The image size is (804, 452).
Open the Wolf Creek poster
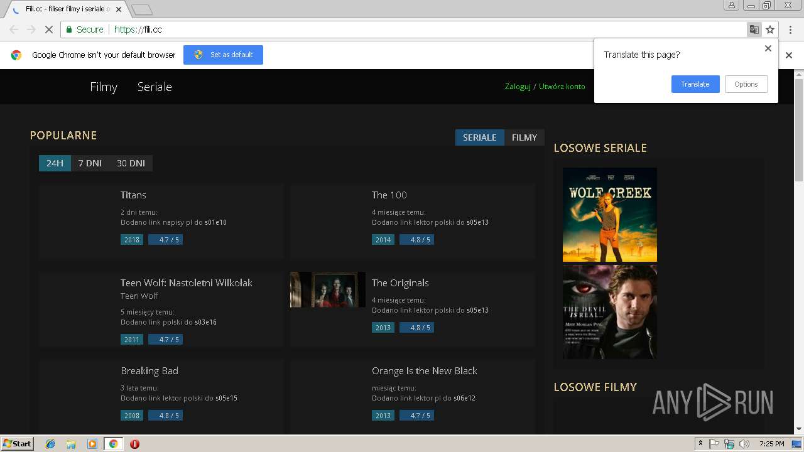[x=610, y=215]
